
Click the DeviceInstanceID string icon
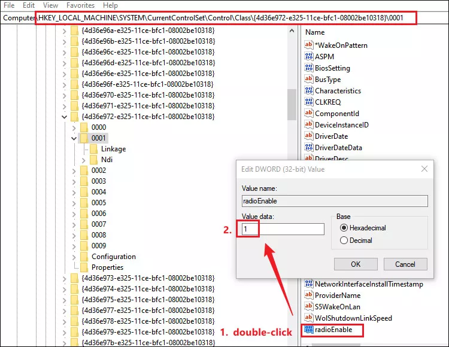309,124
